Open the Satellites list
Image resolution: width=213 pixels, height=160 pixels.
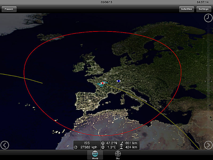(187, 9)
